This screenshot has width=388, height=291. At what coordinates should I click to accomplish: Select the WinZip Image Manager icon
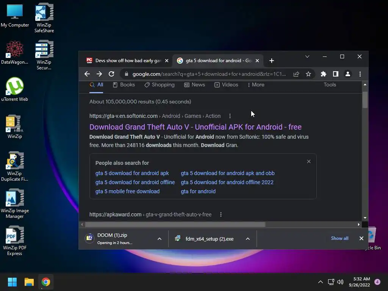[x=15, y=203]
